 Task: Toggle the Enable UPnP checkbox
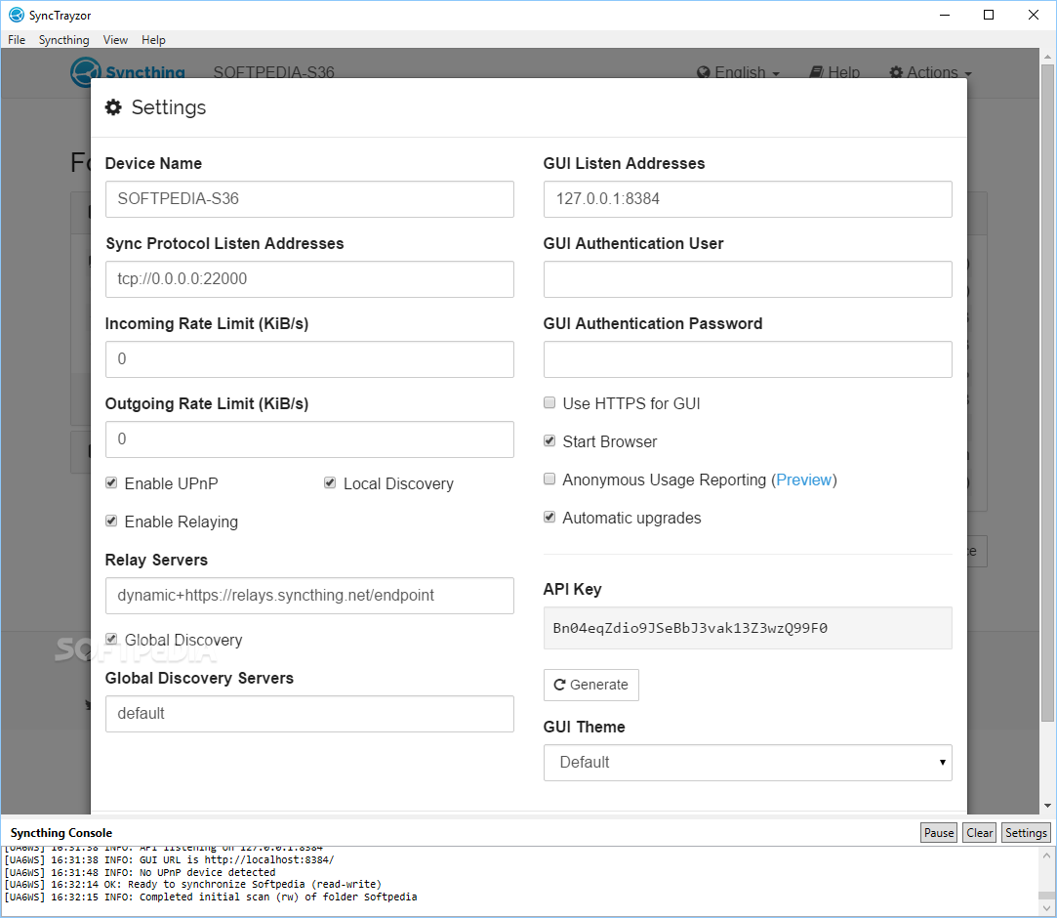coord(112,483)
